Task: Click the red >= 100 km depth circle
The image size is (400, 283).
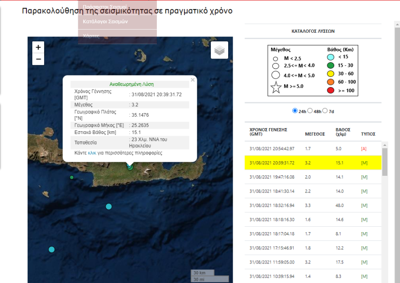Action: coord(330,90)
